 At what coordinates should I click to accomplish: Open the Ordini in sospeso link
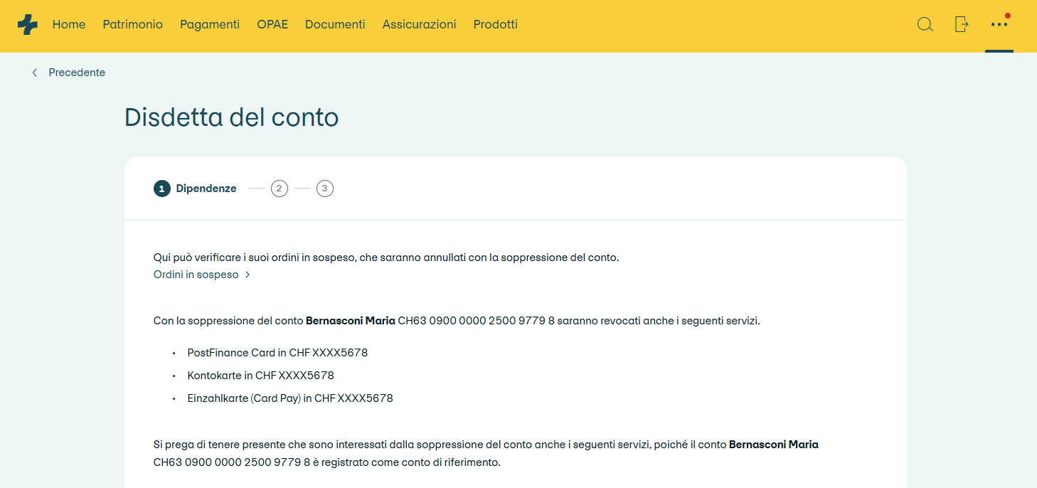tap(202, 275)
